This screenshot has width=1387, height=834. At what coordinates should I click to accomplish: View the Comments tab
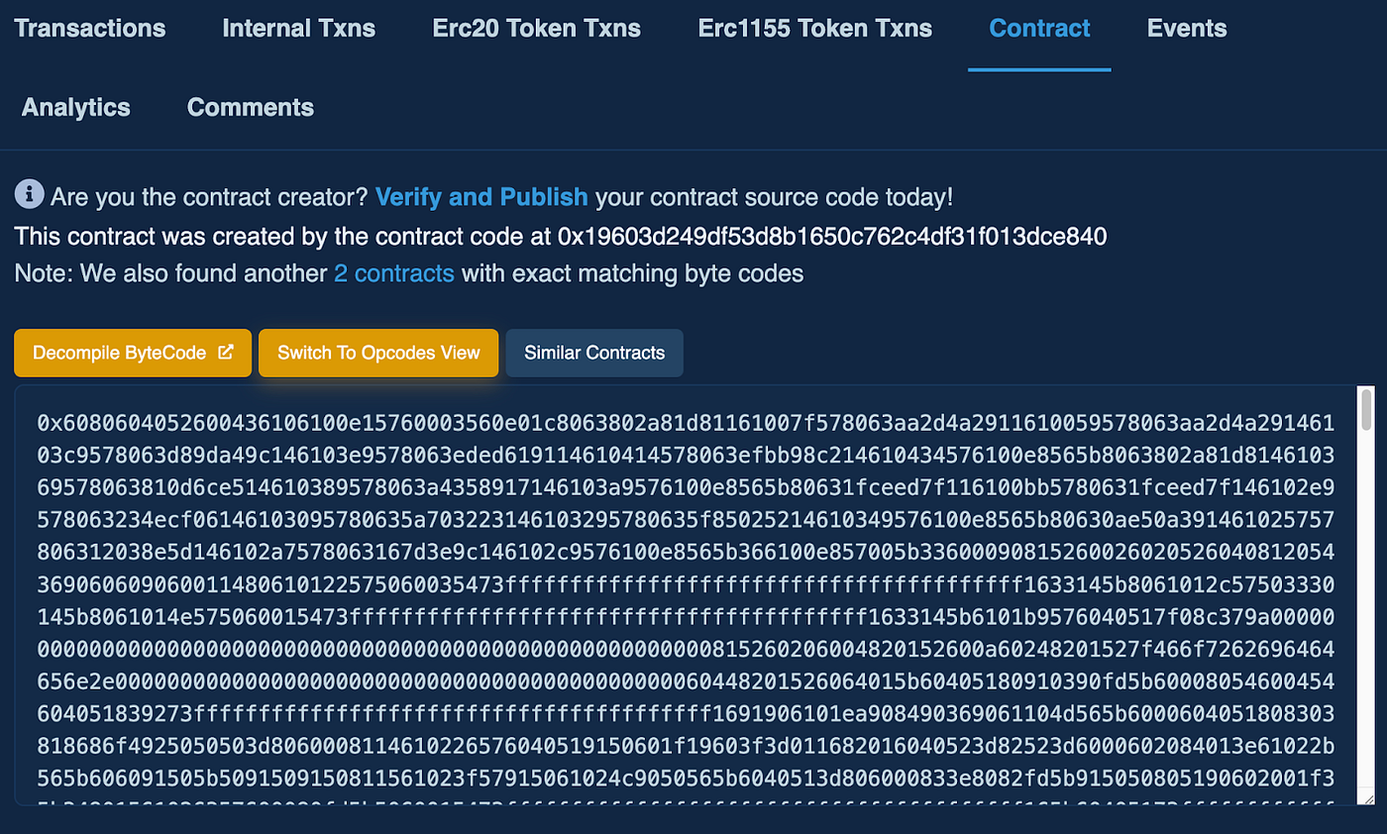tap(251, 107)
